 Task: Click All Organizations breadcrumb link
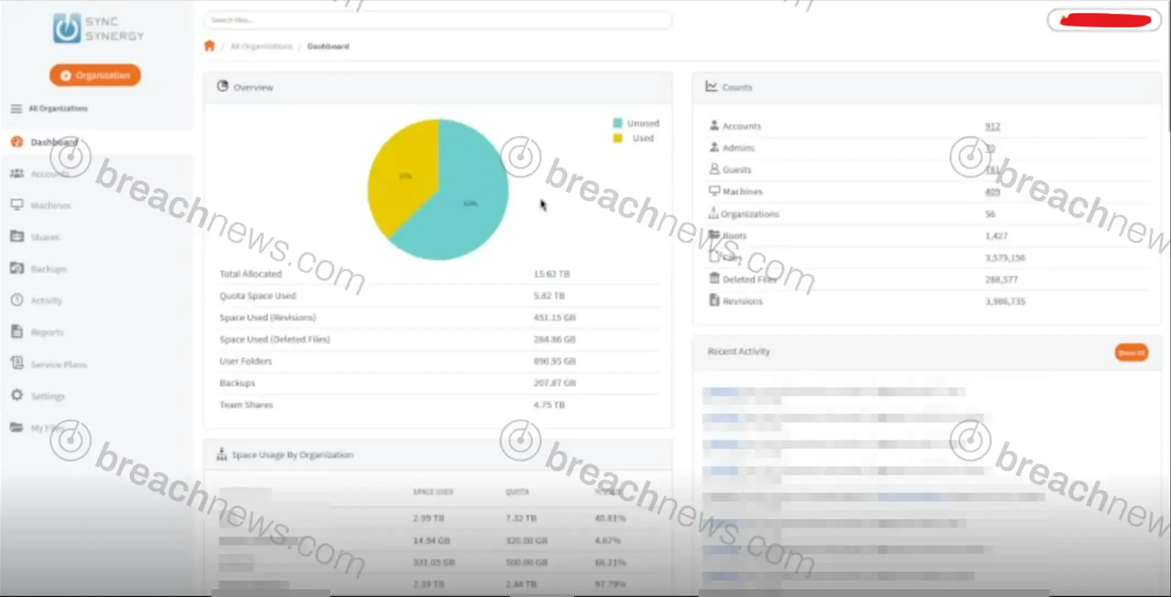(x=261, y=46)
